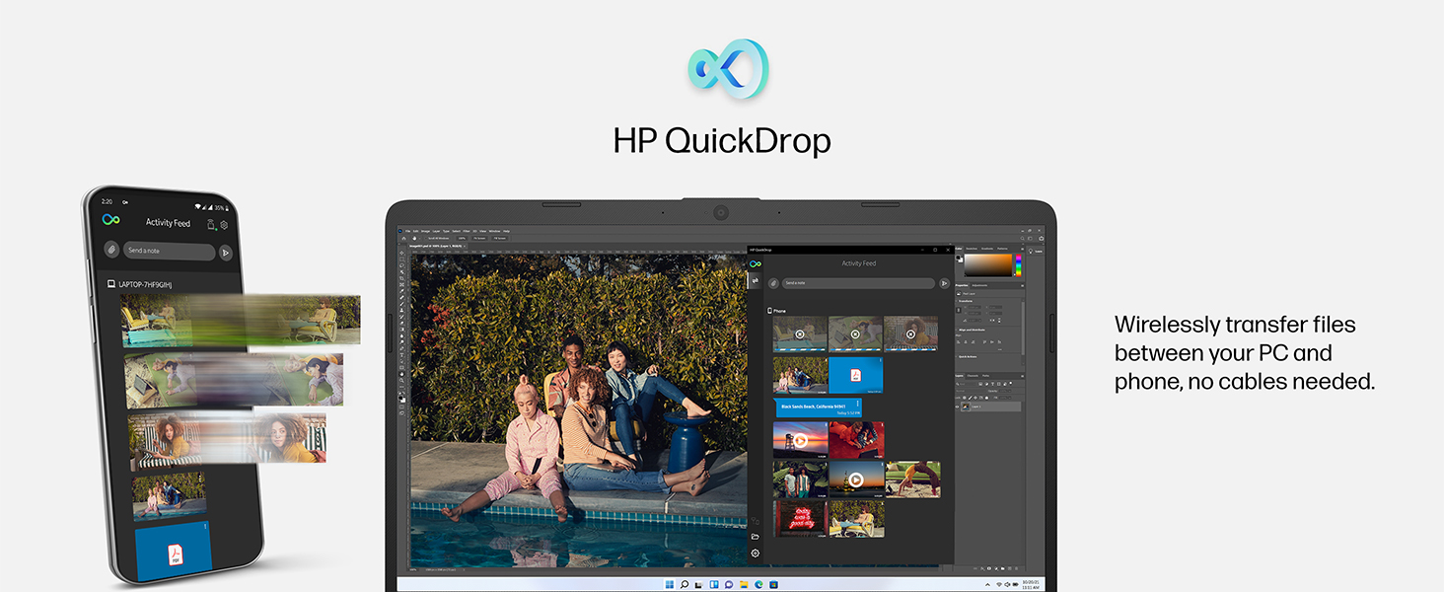Pick a shade in the orange color field
Screen dimensions: 1444x592
[x=988, y=264]
